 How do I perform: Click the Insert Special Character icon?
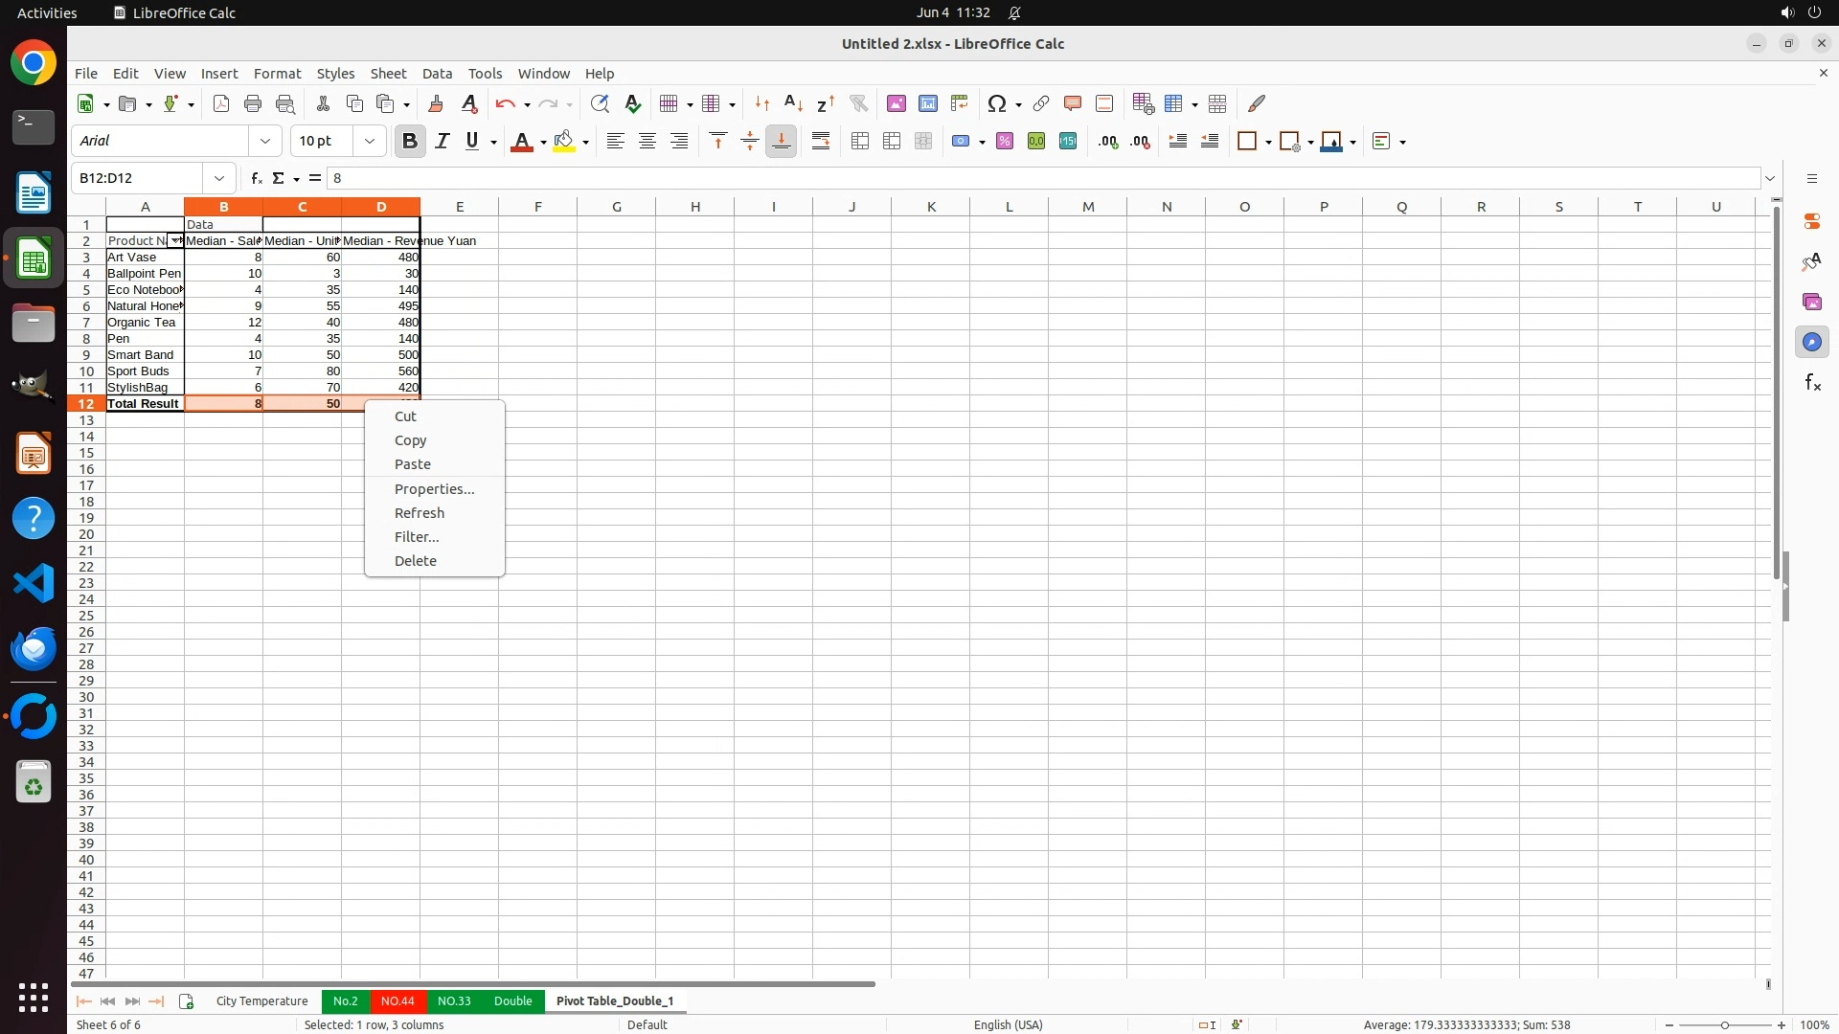[x=997, y=103]
